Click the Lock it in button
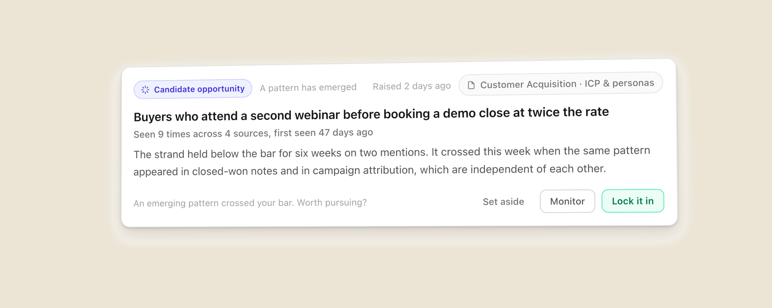772x308 pixels. [633, 201]
